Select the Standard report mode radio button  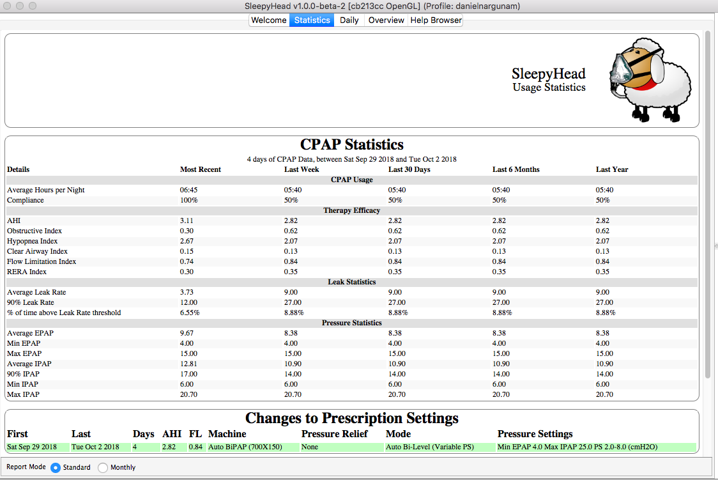(x=56, y=468)
